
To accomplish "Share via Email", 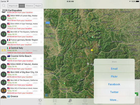I will point(114,69).
